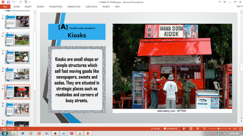Switch to the INSERT ribbon tab
Screen dimensions: 243x136
[28, 7]
